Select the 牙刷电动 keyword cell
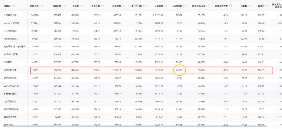282x129 pixels. click(8, 62)
